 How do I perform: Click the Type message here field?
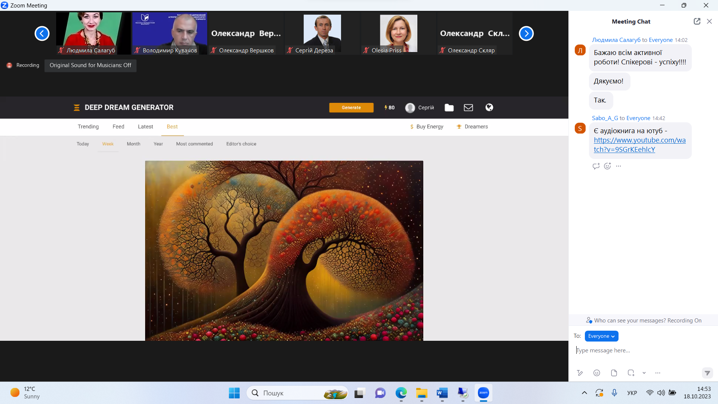point(636,351)
